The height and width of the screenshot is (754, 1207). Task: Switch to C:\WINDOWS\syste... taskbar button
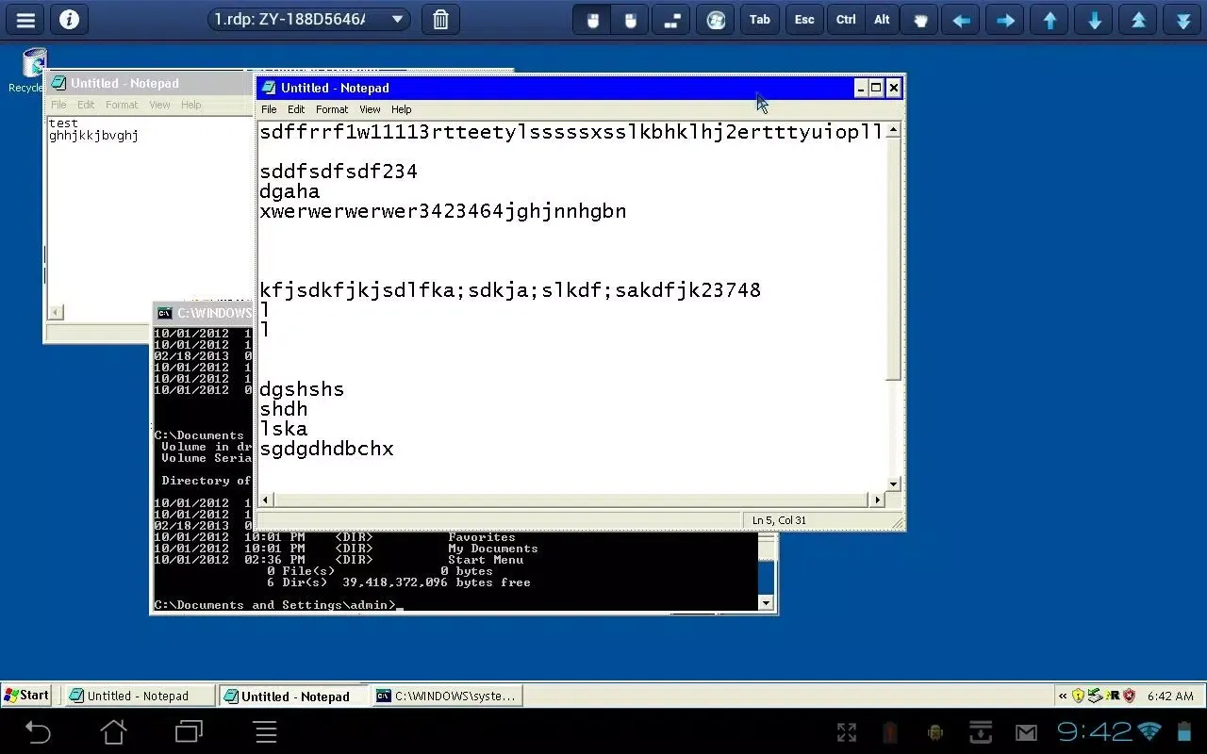click(x=448, y=696)
